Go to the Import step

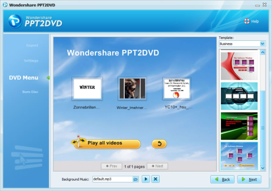pos(32,45)
